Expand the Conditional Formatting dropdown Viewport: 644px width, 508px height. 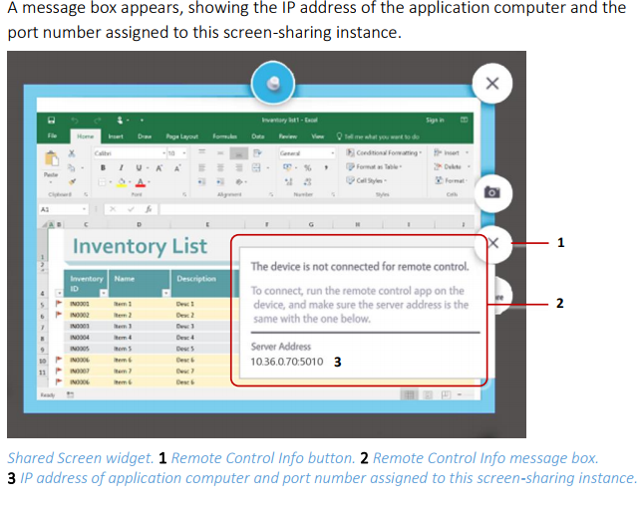(385, 152)
